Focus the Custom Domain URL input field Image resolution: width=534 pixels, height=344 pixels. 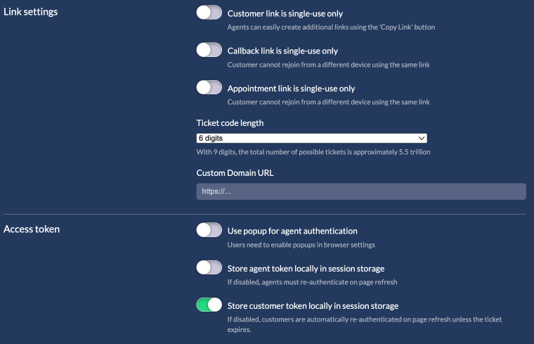click(x=360, y=191)
